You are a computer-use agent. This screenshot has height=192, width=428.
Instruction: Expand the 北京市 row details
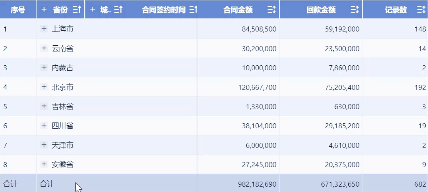pyautogui.click(x=44, y=87)
